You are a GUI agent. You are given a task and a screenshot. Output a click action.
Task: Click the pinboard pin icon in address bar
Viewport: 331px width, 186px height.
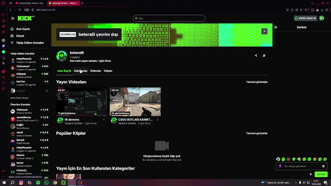pyautogui.click(x=287, y=10)
